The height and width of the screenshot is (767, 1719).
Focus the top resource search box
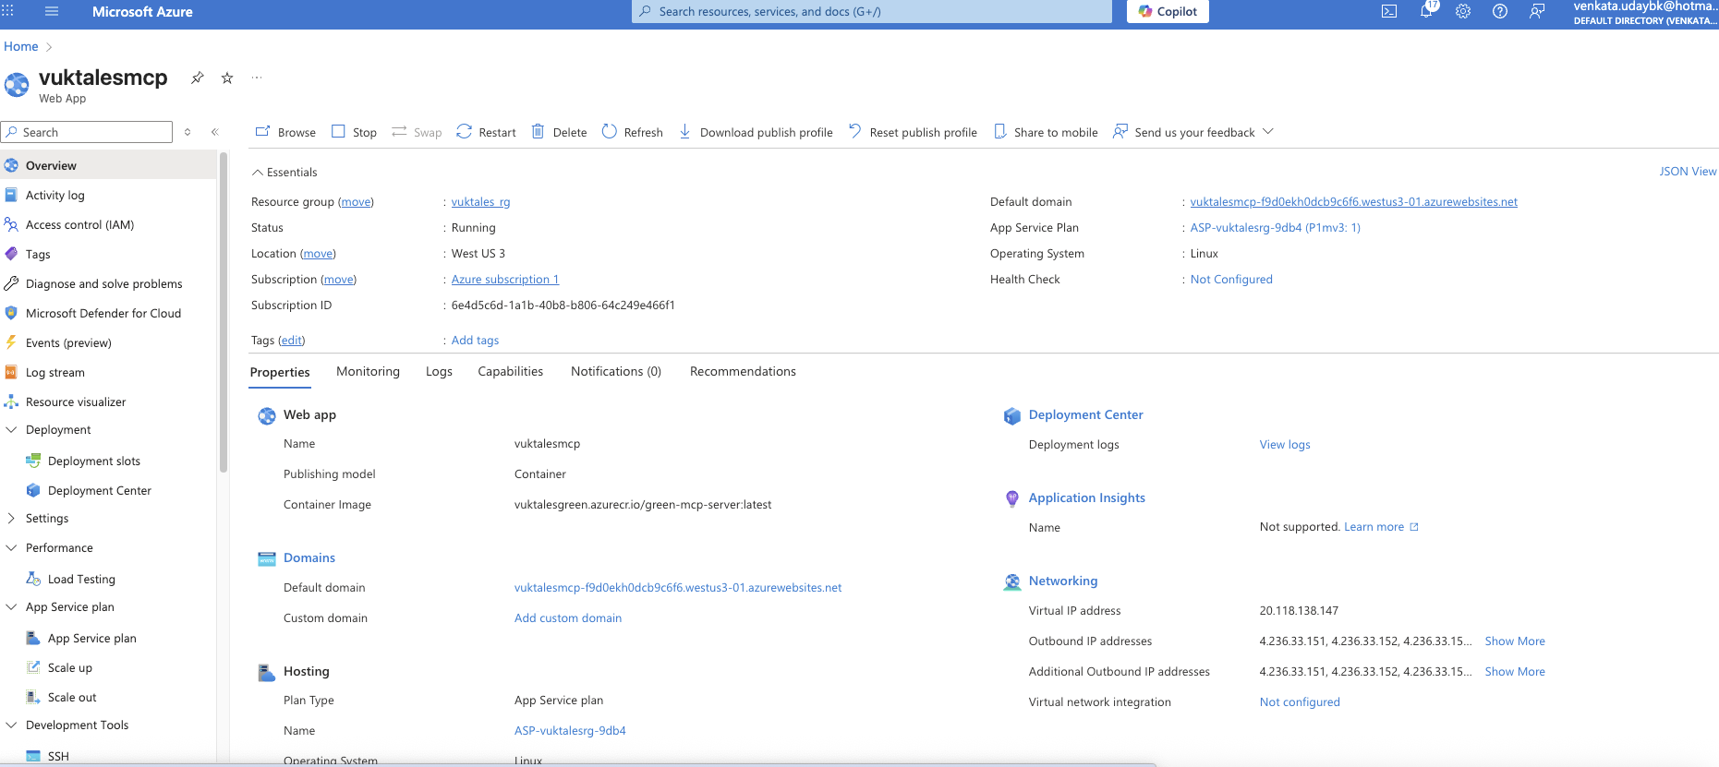872,12
